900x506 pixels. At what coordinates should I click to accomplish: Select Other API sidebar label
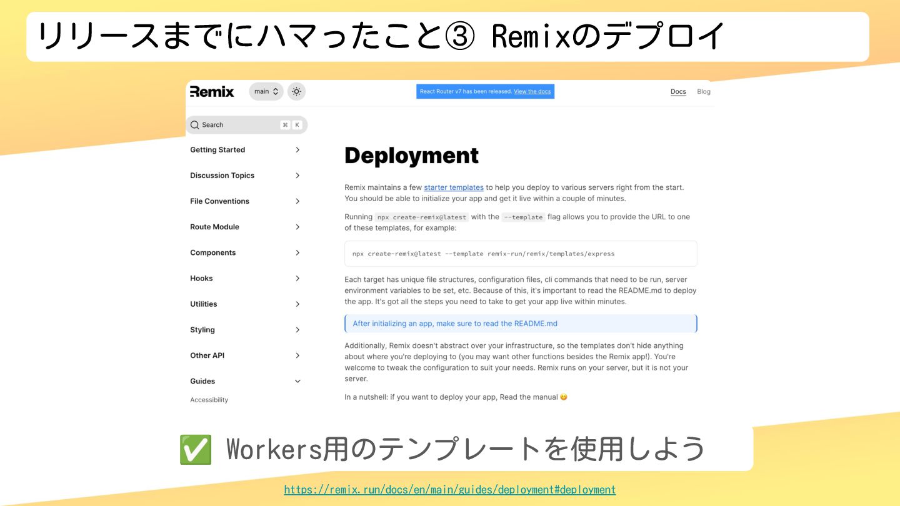[207, 355]
